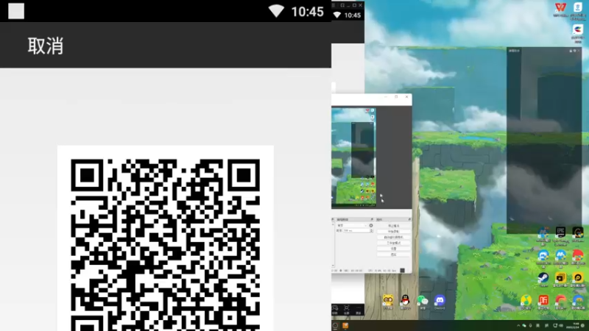Screen dimensions: 589x331
Task: Click the large QR code image
Action: click(165, 244)
